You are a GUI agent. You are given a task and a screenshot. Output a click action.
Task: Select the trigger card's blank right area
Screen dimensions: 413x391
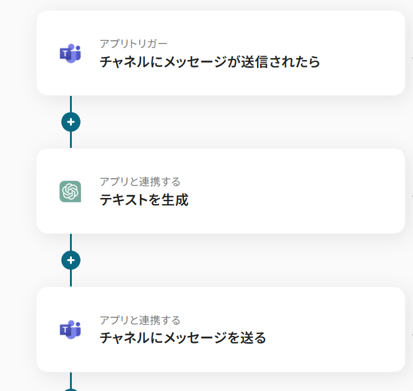pos(365,53)
